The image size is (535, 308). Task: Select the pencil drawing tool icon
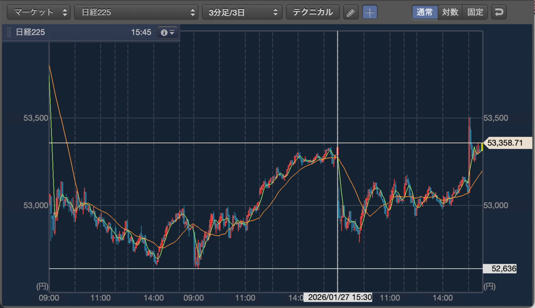pos(351,12)
